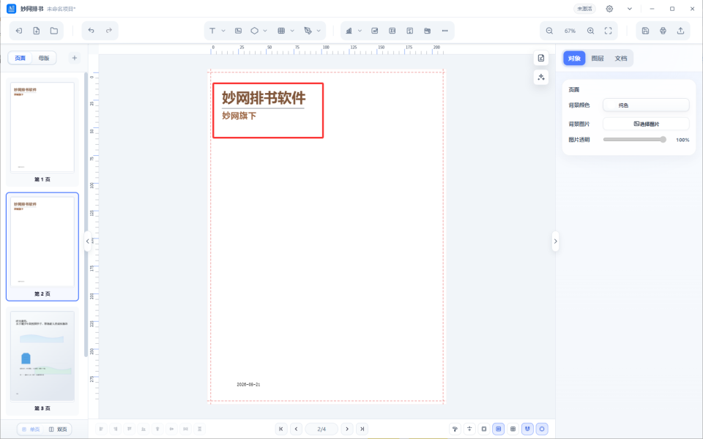Toggle the active page margin display

pos(498,429)
